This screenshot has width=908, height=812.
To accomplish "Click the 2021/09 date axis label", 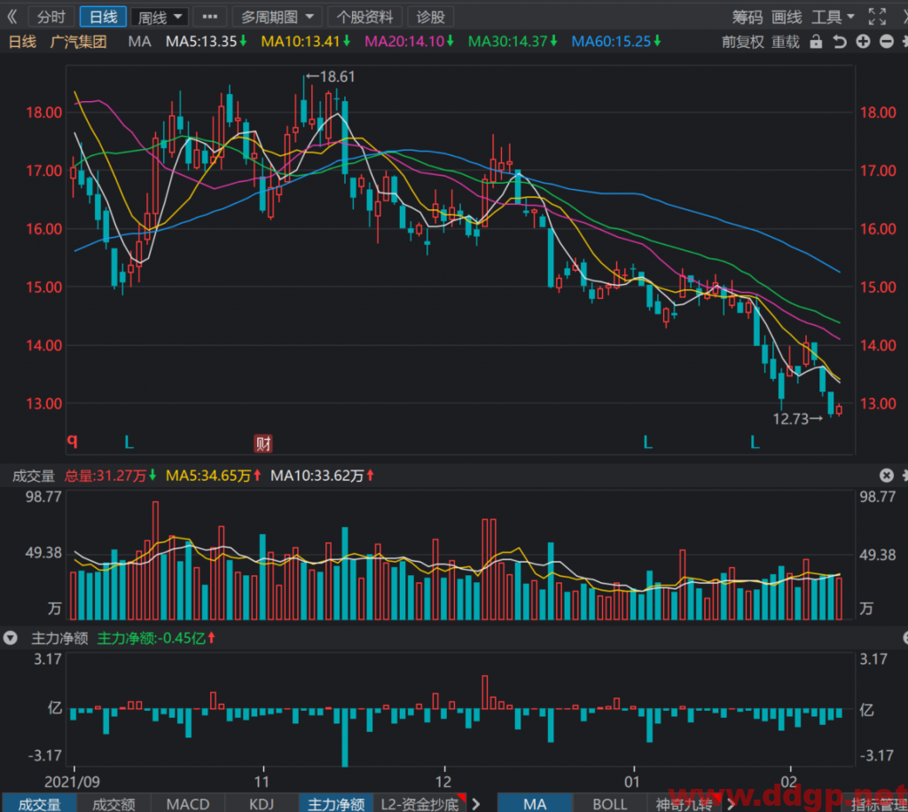I will point(73,782).
